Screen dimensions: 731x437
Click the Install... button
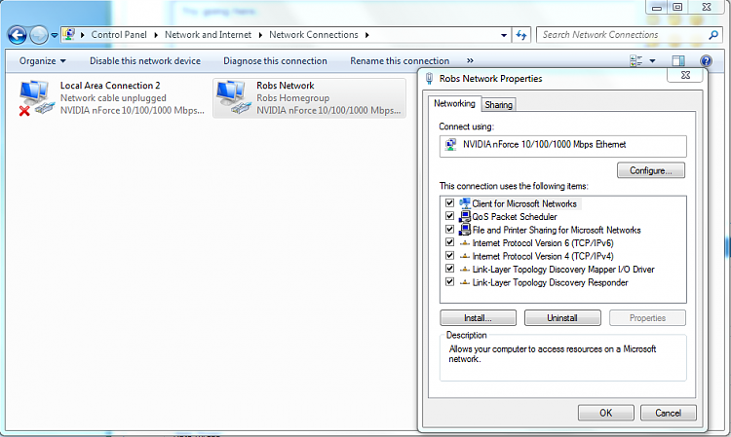pyautogui.click(x=478, y=318)
